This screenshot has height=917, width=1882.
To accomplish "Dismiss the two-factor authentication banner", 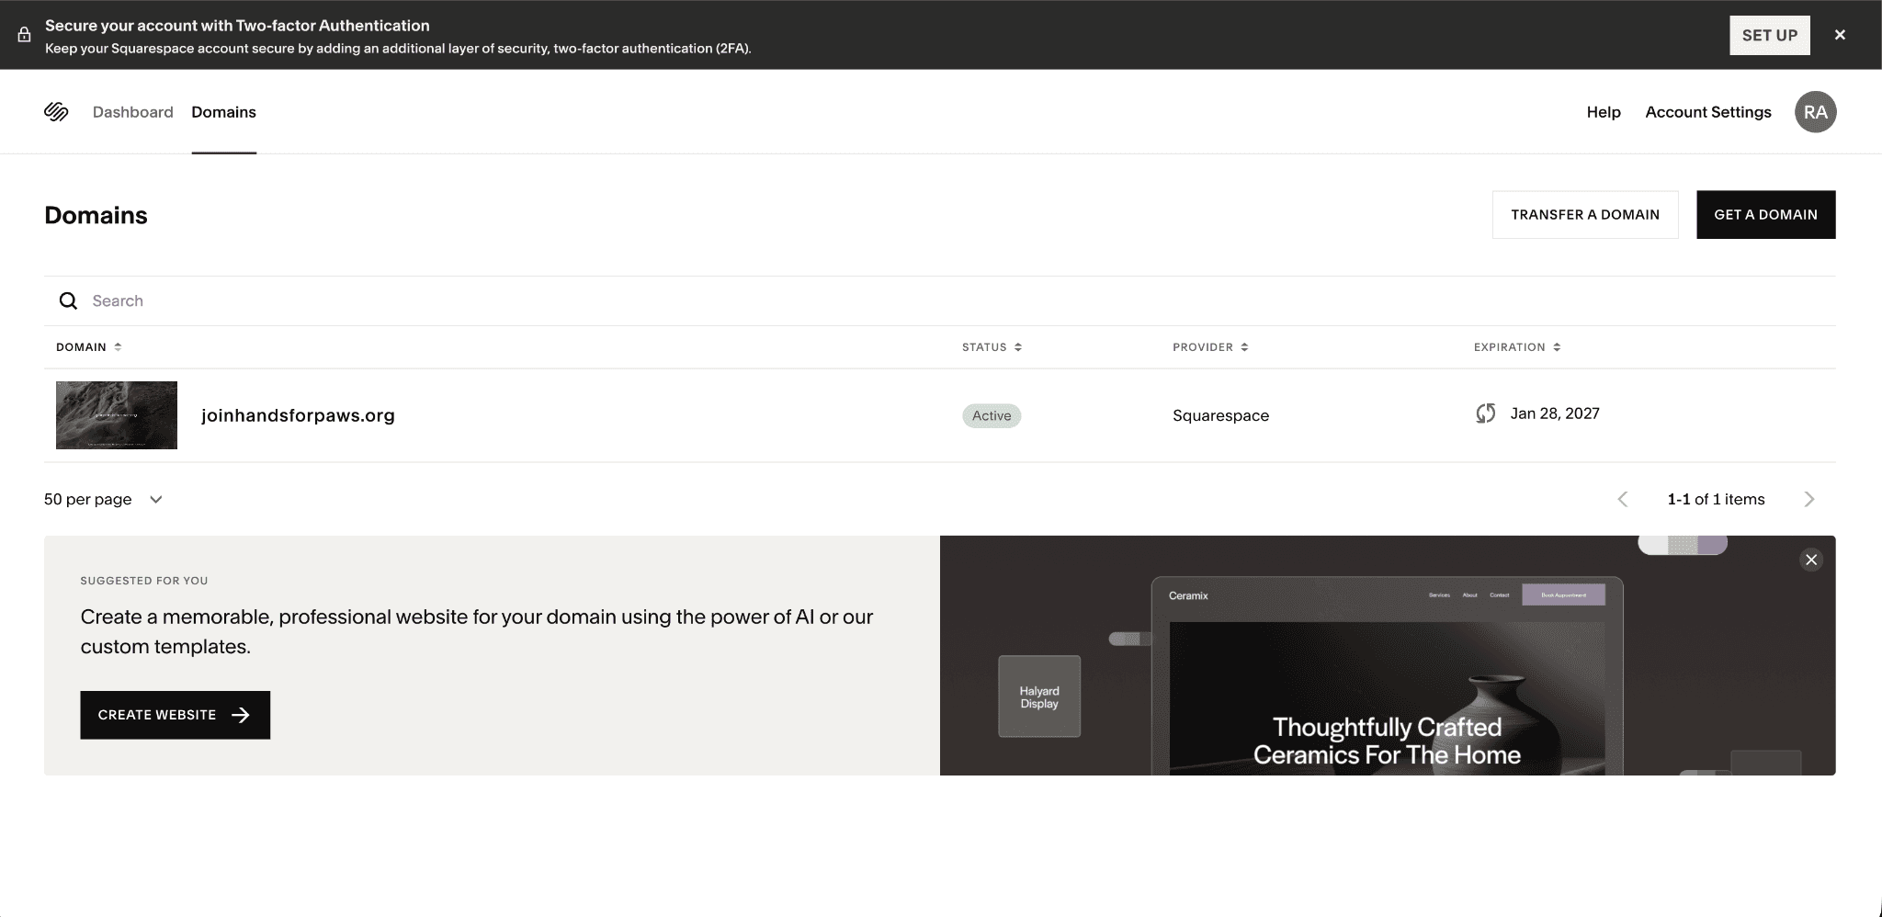I will click(1840, 35).
